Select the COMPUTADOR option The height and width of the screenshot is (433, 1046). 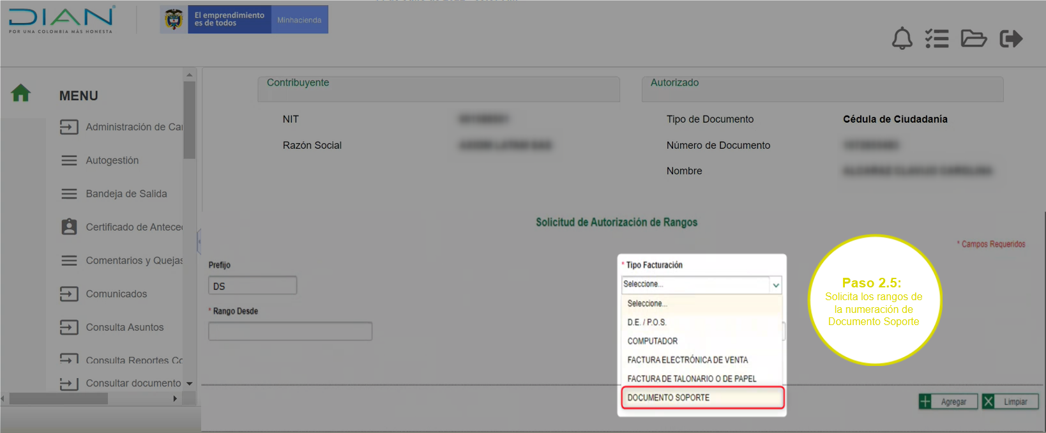tap(653, 341)
